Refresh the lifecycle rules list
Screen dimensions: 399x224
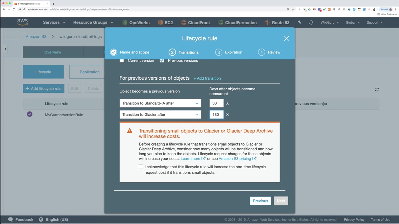point(377,90)
